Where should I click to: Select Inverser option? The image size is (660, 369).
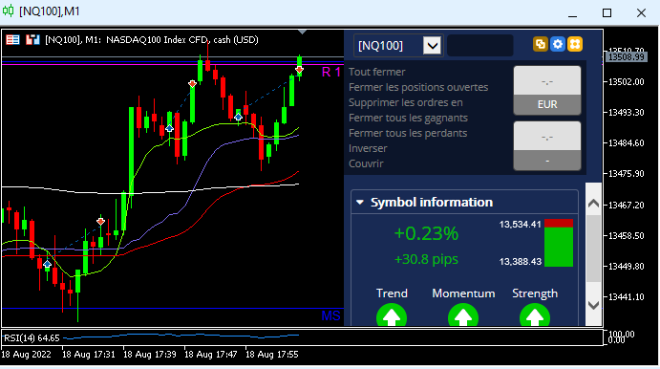click(x=368, y=148)
